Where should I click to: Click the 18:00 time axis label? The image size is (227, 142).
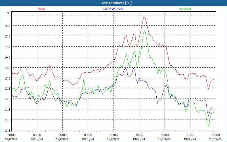[165, 135]
